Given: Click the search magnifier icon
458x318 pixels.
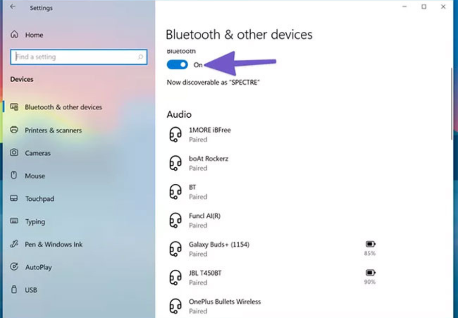Looking at the screenshot, I should pyautogui.click(x=140, y=57).
